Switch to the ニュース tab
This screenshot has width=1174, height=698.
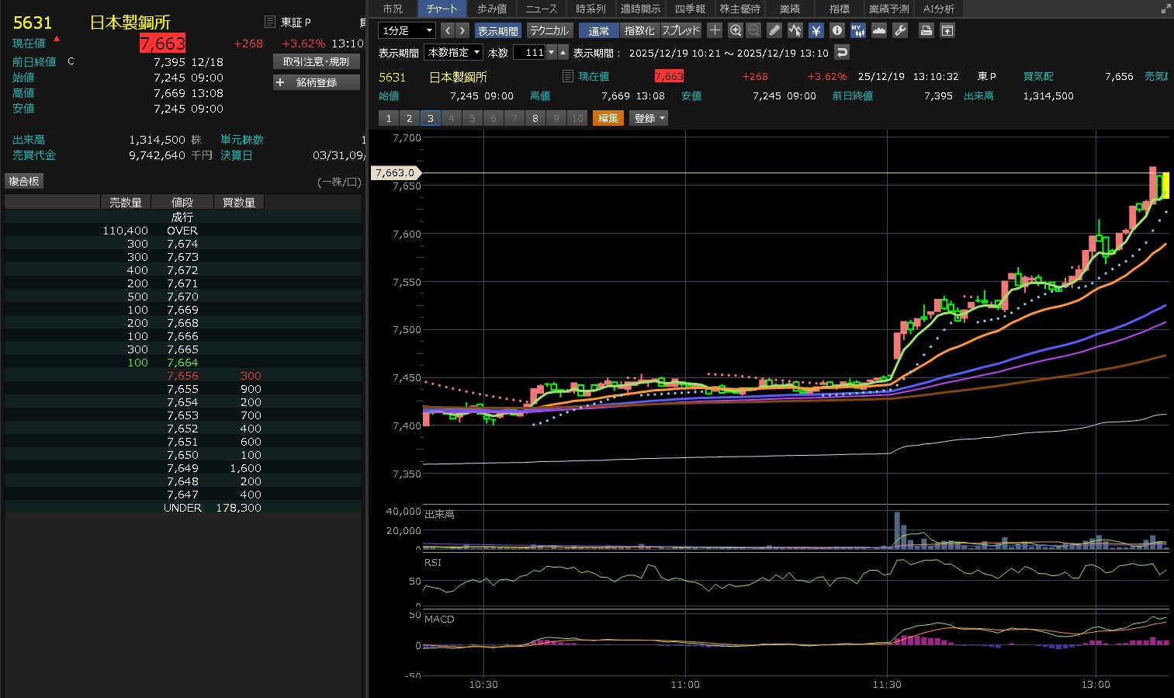pos(541,9)
